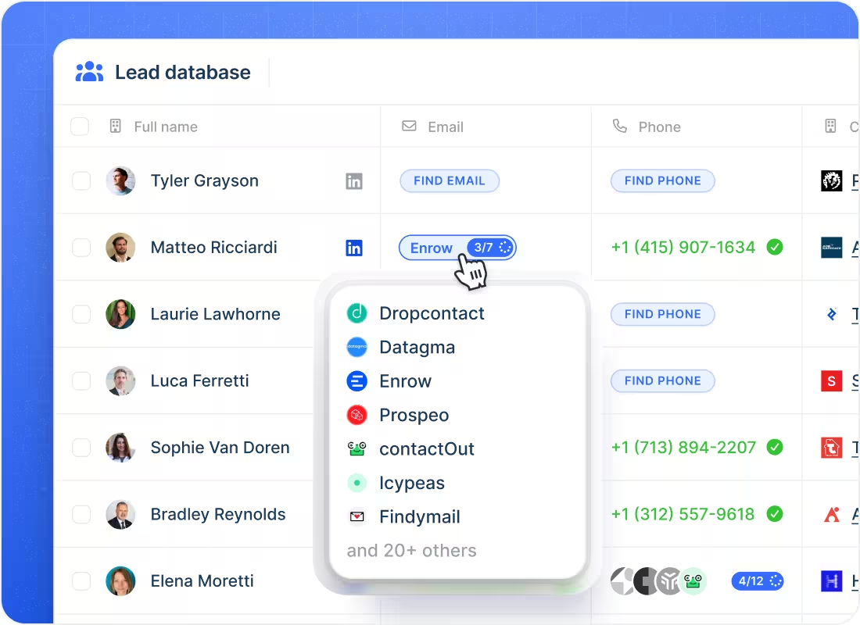Viewport: 860px width, 625px height.
Task: Click the Icypeas green dot icon
Action: pyautogui.click(x=357, y=483)
